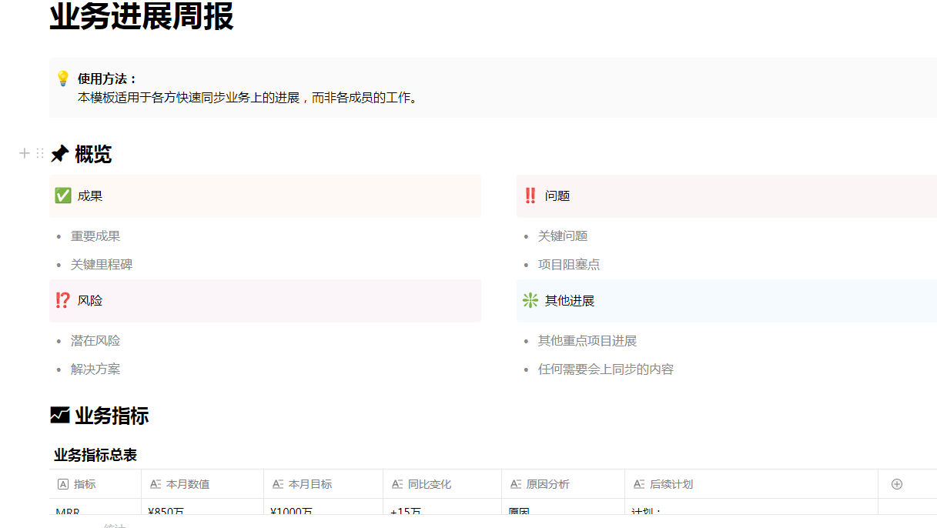The height and width of the screenshot is (528, 937).
Task: Open the 原因分析 column header
Action: [564, 484]
